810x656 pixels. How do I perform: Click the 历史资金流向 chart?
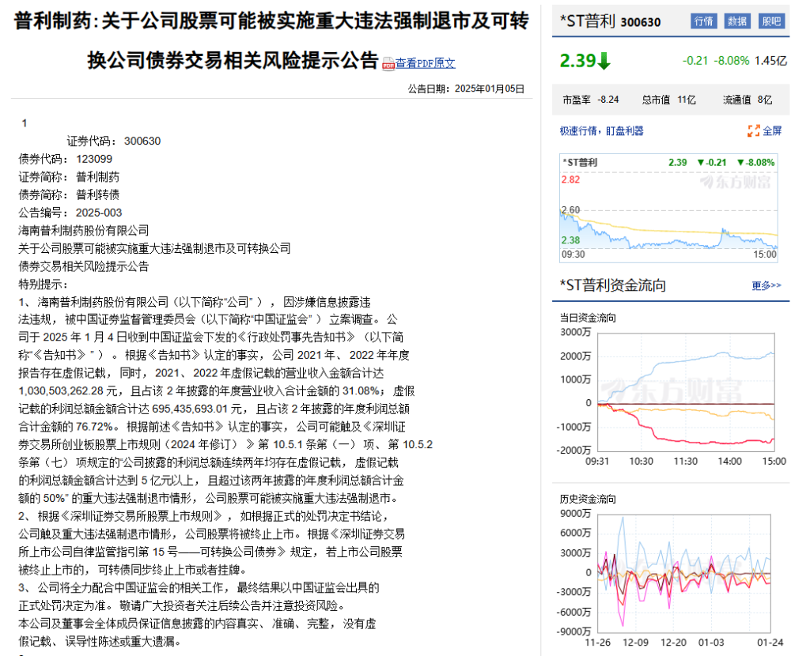(x=684, y=573)
